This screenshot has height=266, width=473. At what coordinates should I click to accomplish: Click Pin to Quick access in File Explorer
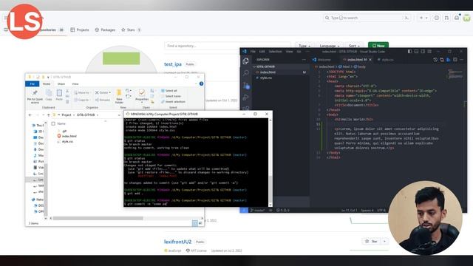35,96
